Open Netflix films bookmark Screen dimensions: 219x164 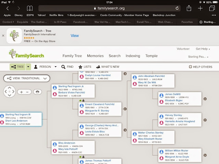(x=56, y=15)
